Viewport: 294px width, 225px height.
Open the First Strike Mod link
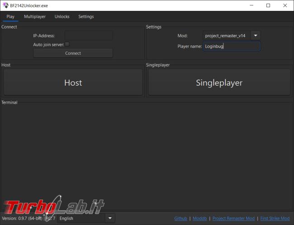click(x=275, y=218)
